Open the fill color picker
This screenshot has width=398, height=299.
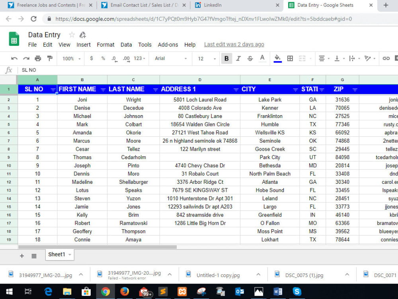coord(277,59)
